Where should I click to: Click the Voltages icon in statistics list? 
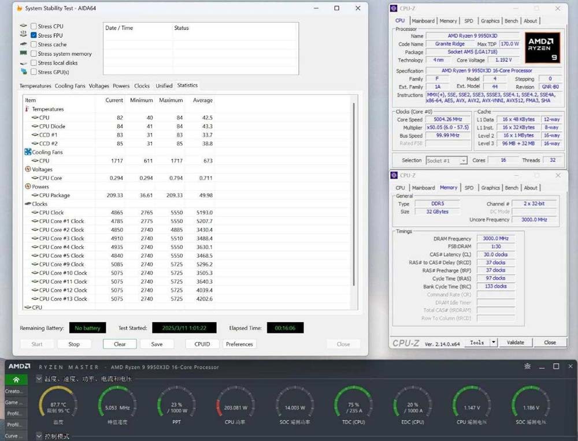pos(28,169)
